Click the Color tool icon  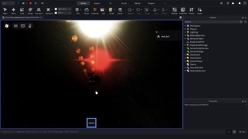(138, 10)
